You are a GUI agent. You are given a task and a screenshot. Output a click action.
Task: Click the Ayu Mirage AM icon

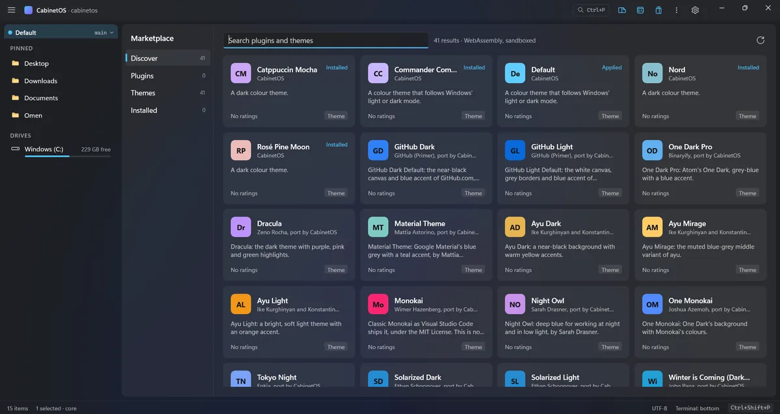click(653, 227)
